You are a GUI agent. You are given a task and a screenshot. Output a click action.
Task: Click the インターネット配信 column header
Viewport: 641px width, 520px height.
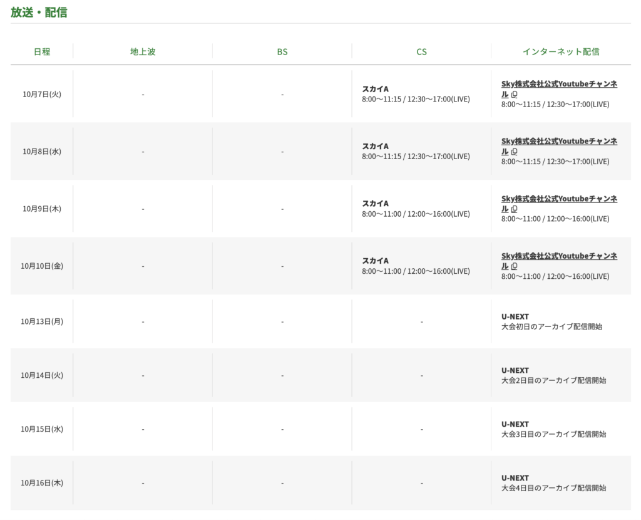pyautogui.click(x=561, y=51)
